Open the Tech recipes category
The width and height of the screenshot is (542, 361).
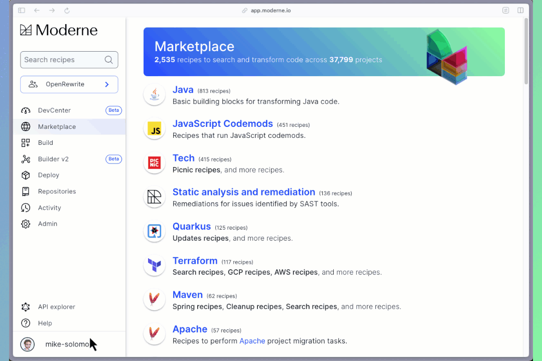pos(184,158)
